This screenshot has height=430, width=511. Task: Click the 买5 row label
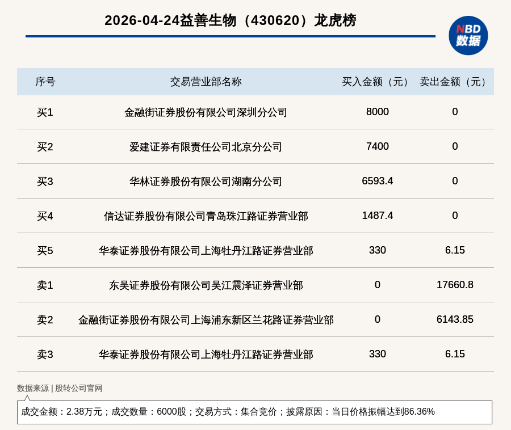(x=45, y=251)
